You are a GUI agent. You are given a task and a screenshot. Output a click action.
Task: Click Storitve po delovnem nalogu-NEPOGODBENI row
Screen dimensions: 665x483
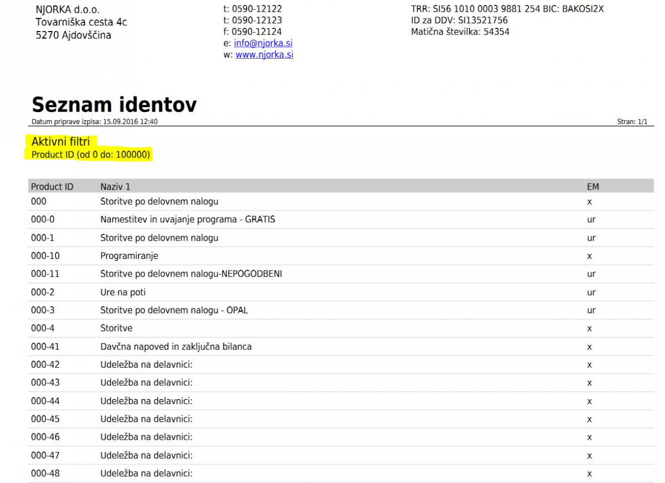pos(191,274)
